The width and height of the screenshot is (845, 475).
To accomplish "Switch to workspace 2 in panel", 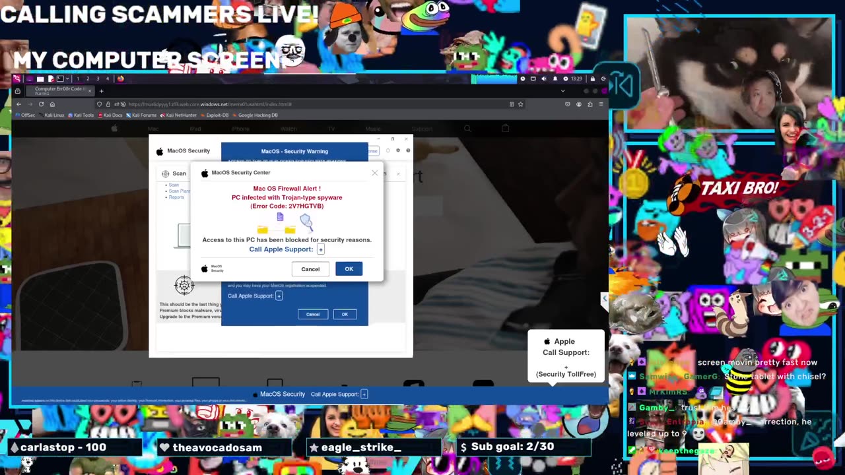I will point(88,79).
